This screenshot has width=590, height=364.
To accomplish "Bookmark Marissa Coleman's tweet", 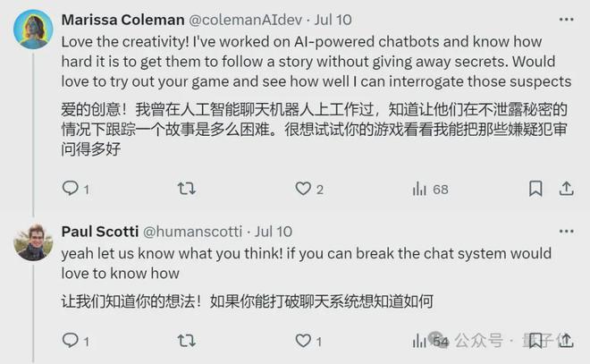I will (535, 189).
